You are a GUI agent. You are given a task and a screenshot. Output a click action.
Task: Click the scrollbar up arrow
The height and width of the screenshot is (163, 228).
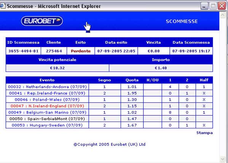[x=223, y=15]
